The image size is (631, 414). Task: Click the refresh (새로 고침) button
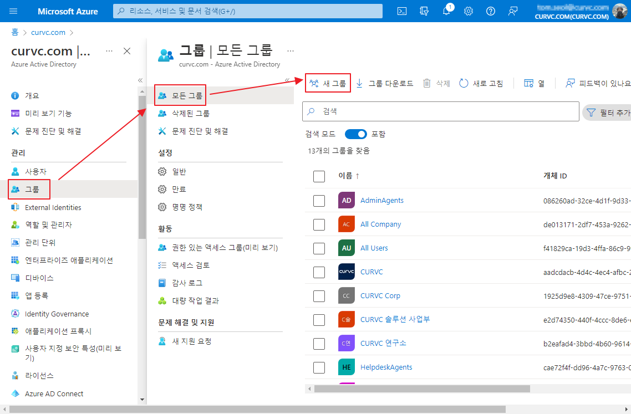[481, 83]
